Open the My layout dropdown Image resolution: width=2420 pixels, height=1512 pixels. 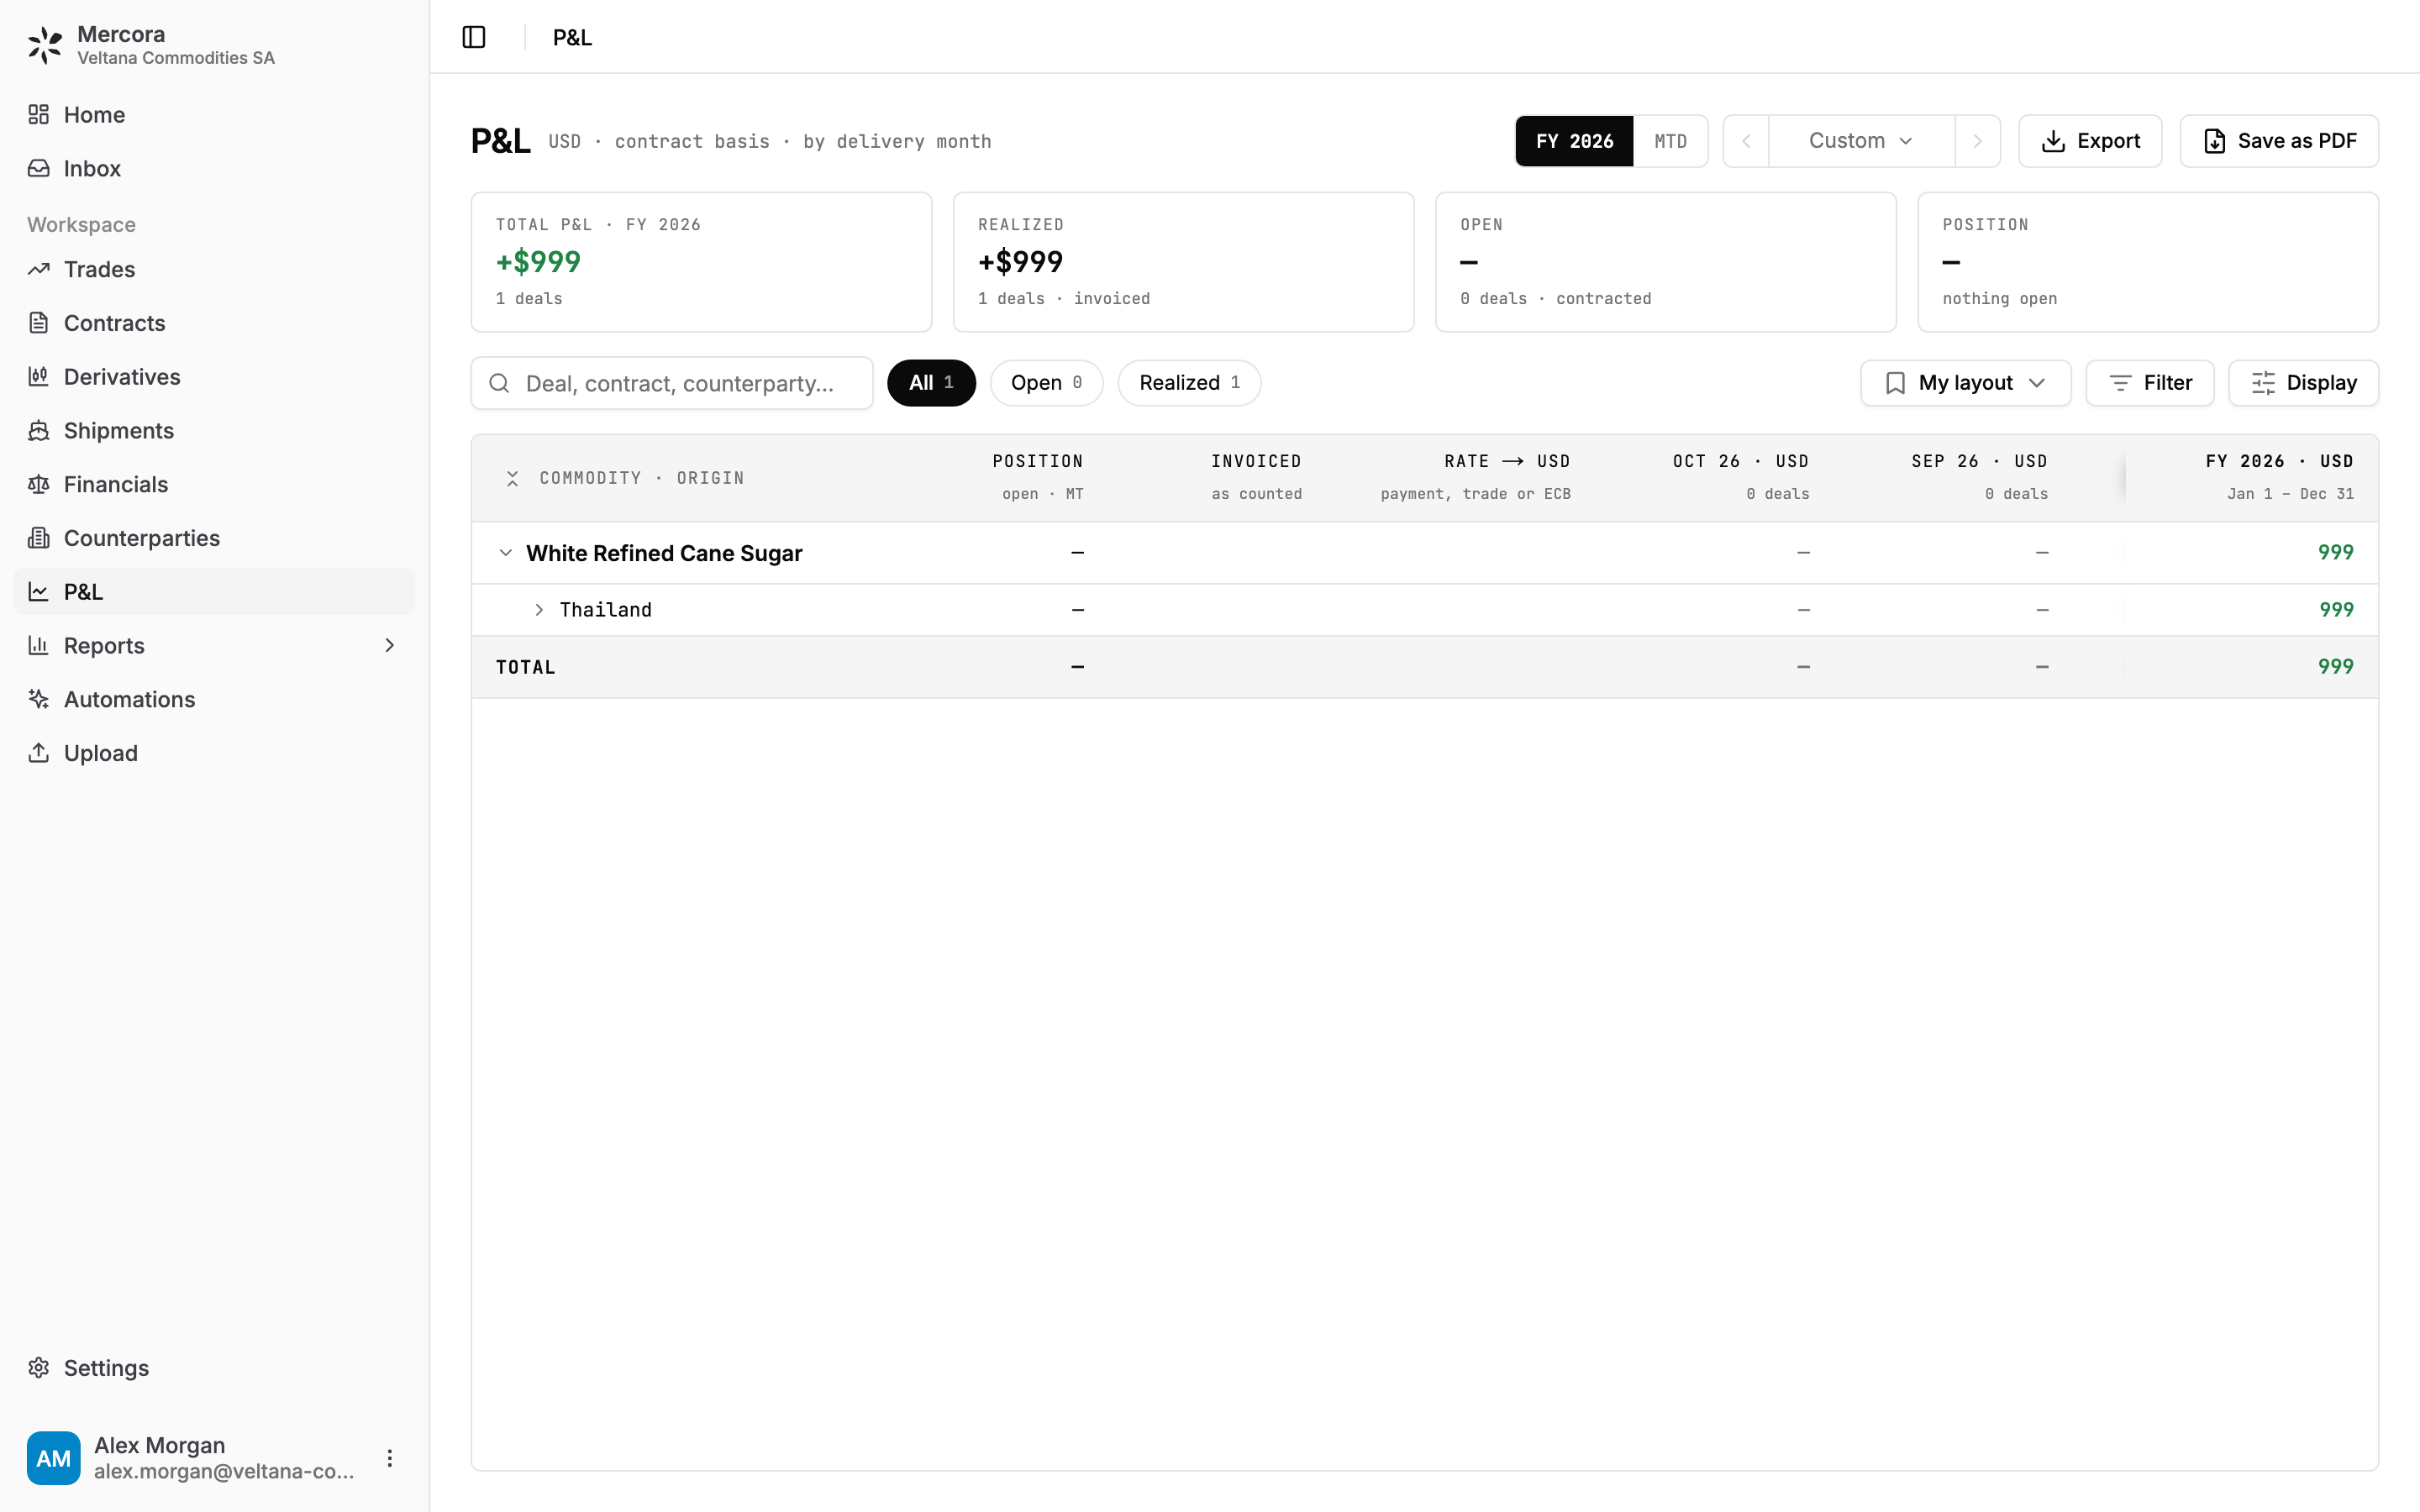coord(1965,383)
